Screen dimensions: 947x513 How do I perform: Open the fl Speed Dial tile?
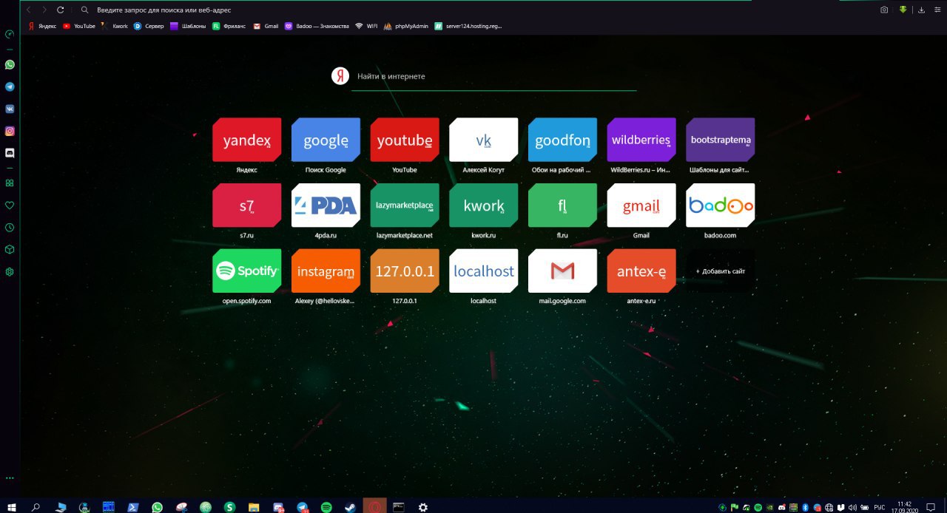point(562,205)
